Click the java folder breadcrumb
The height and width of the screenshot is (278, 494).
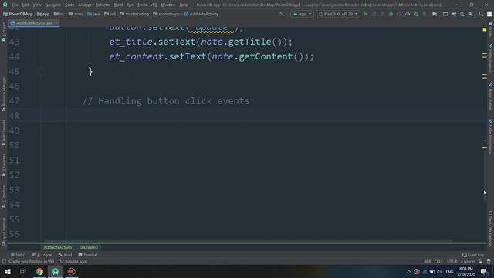(93, 14)
